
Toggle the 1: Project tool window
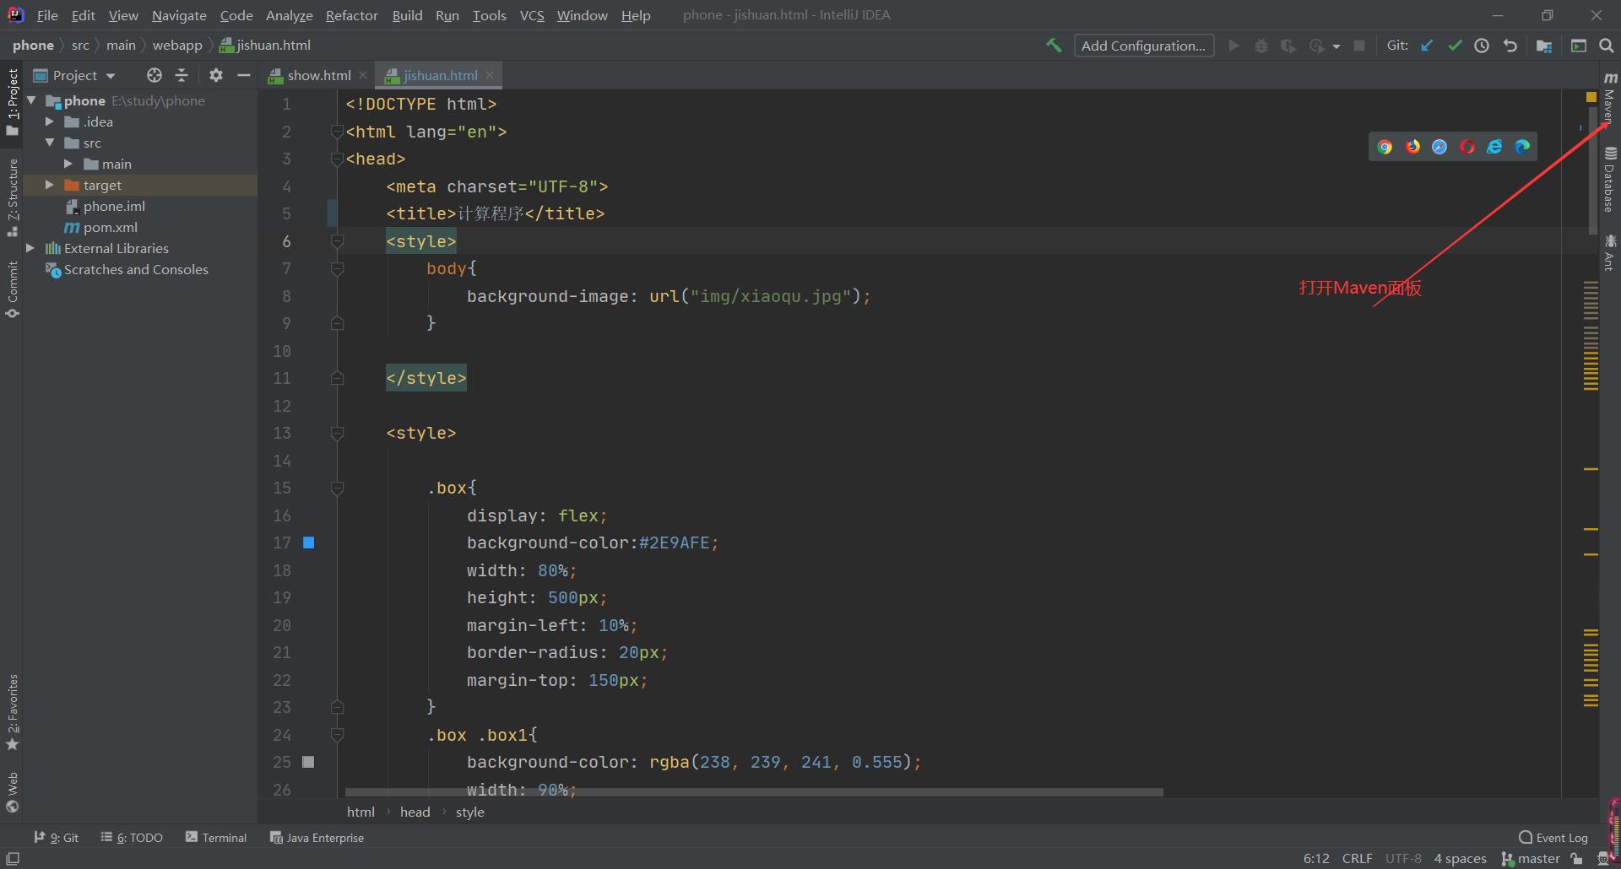tap(12, 102)
